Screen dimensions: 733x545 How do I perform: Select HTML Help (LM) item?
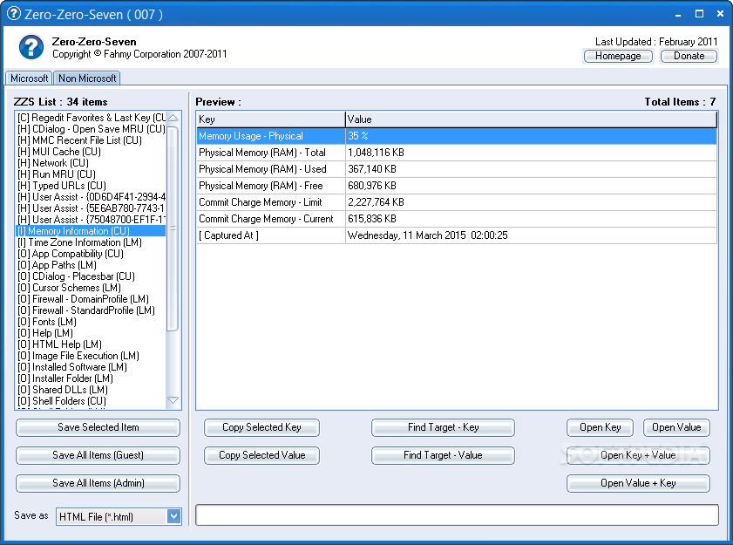[x=92, y=344]
